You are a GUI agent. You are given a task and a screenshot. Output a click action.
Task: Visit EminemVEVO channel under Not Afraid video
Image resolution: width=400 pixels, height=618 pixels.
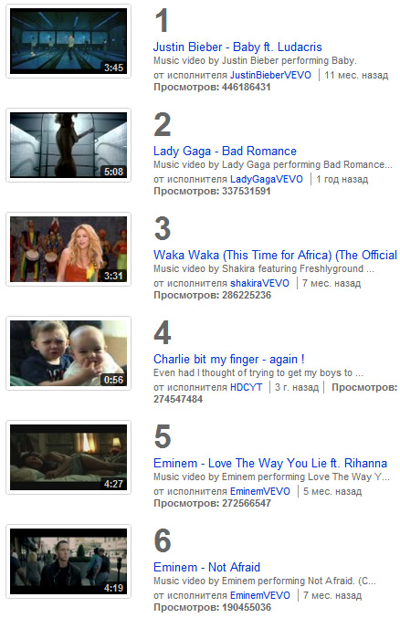click(x=260, y=595)
